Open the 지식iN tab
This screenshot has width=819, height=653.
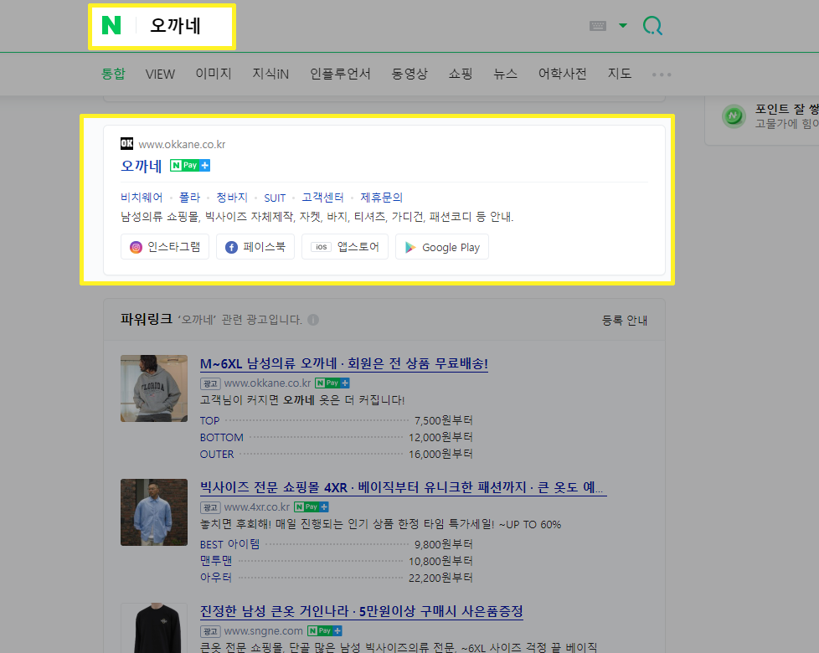point(270,74)
